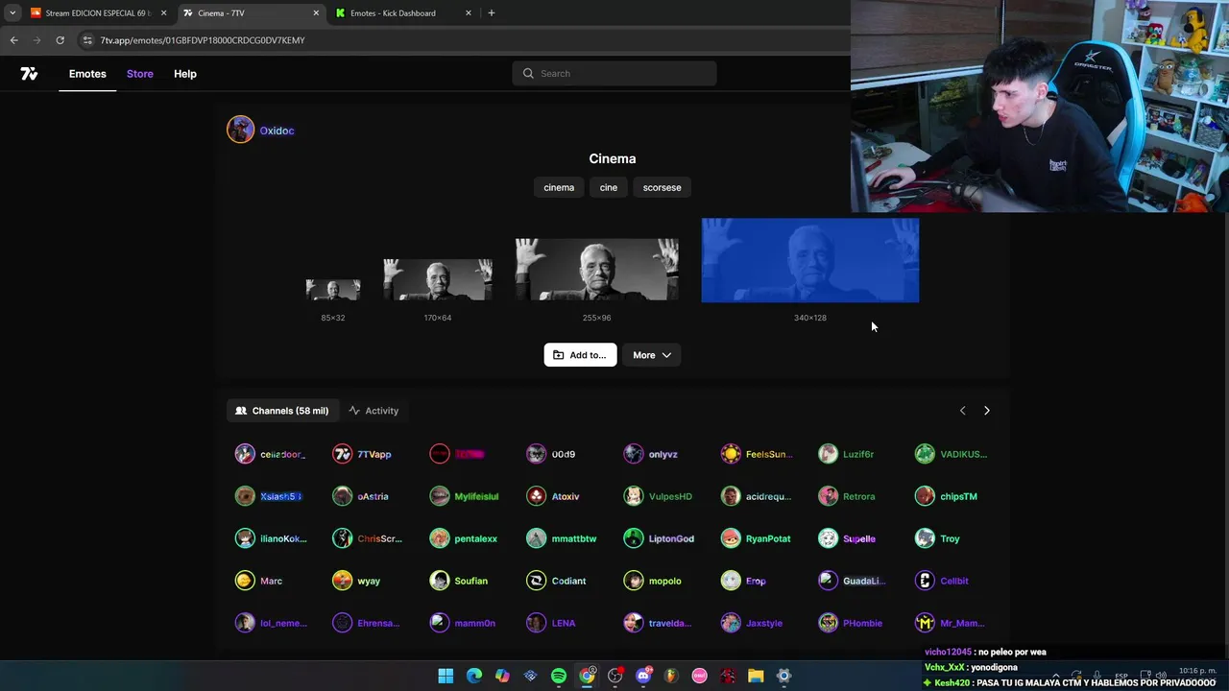Screen dimensions: 1229x691
Task: Focus the 7TV Search field
Action: click(x=614, y=73)
